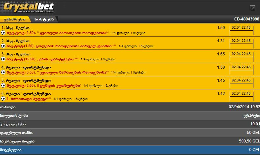Image resolution: width=260 pixels, height=155 pixels.
Task: Click the possible win 500,50 GEL
Action: pos(249,141)
